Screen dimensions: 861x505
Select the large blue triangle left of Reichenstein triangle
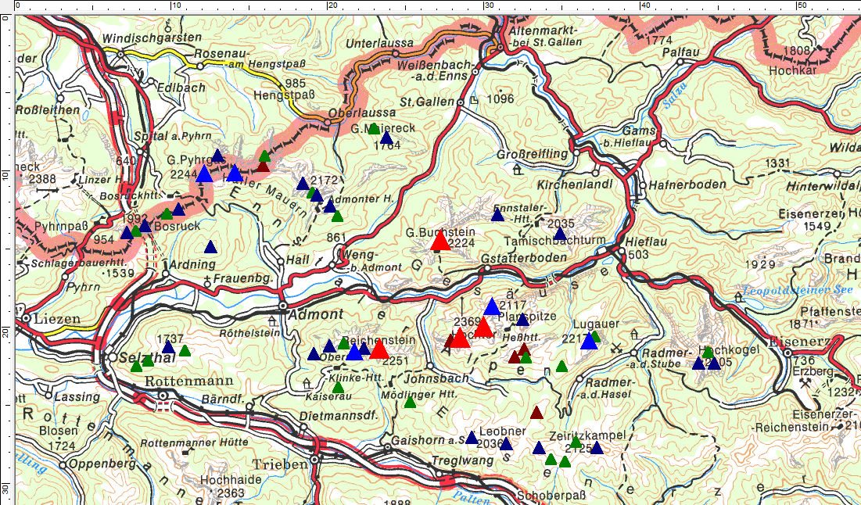pyautogui.click(x=355, y=351)
